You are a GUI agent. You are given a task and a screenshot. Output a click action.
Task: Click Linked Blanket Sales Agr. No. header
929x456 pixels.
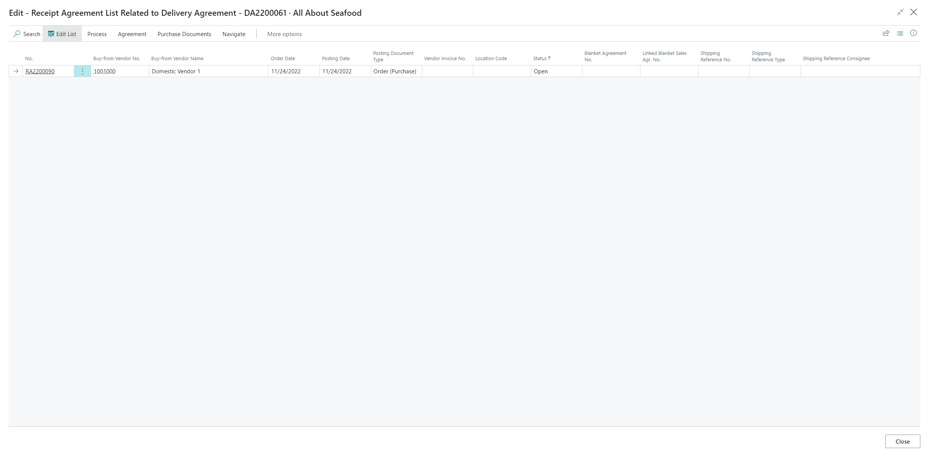coord(665,56)
